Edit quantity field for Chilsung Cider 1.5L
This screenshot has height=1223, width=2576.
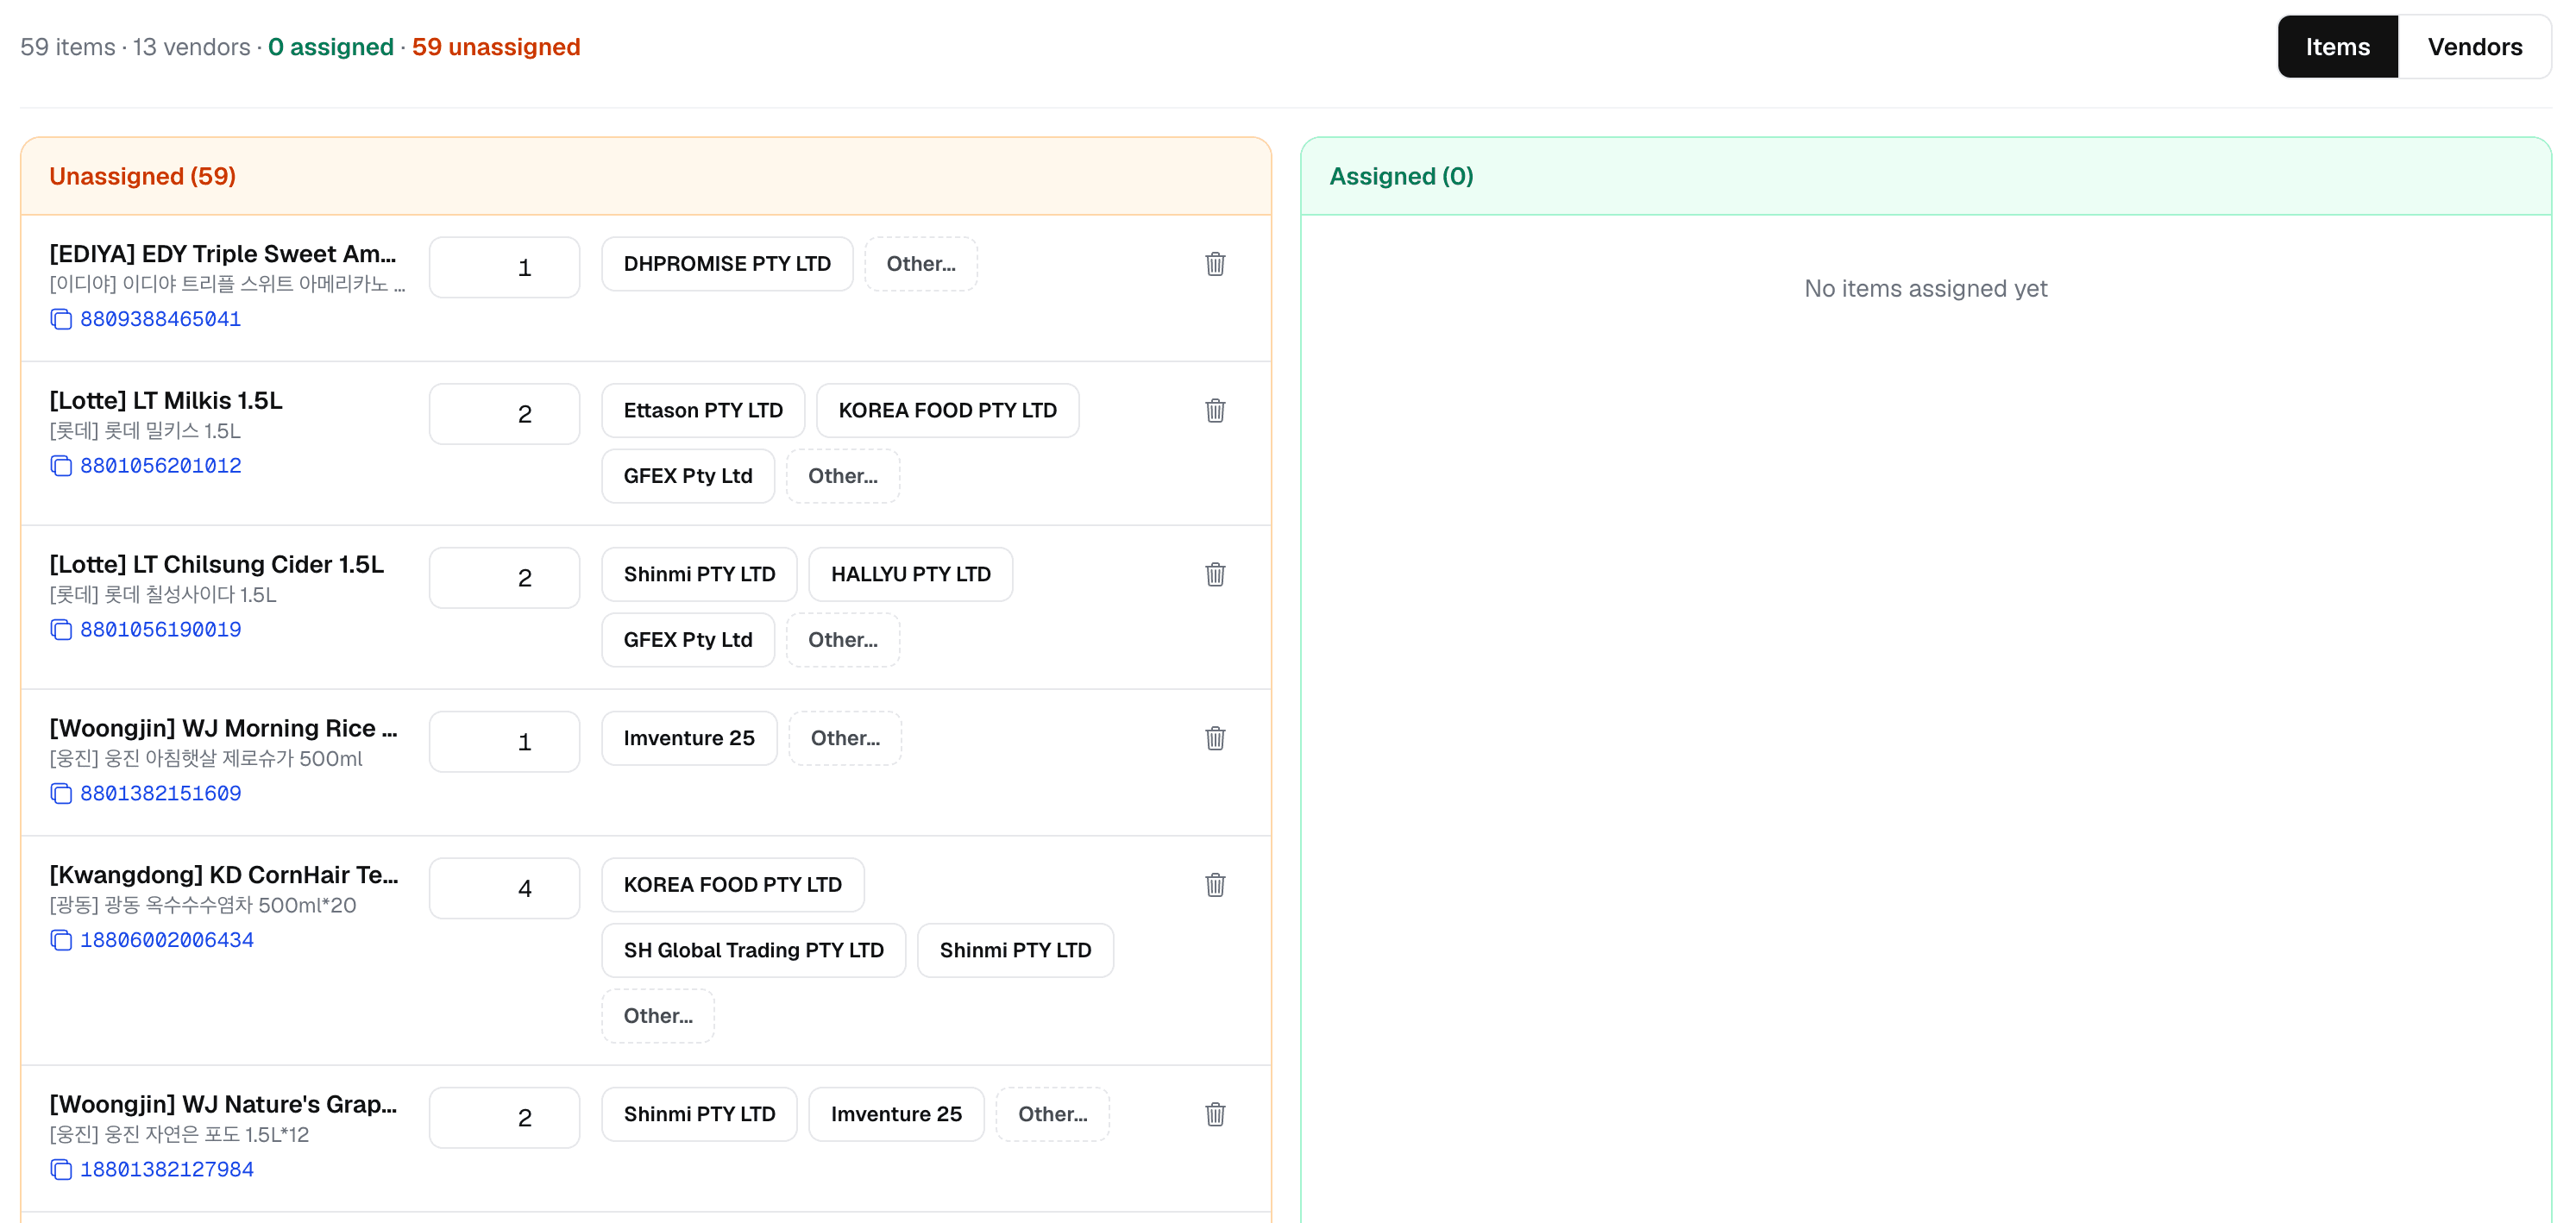point(505,578)
